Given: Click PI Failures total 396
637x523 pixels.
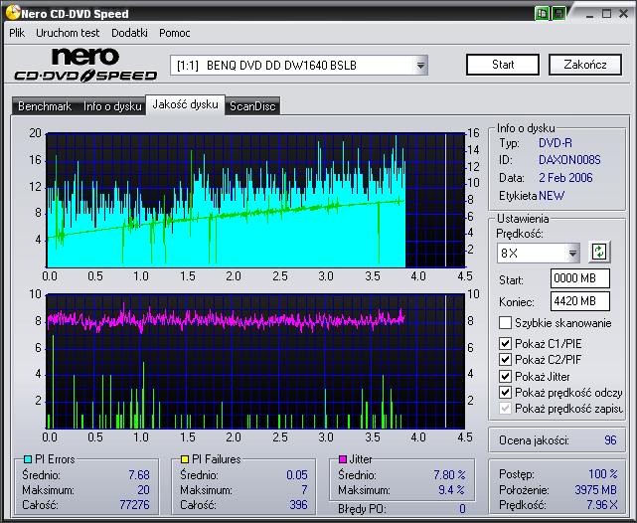Looking at the screenshot, I should click(x=298, y=505).
